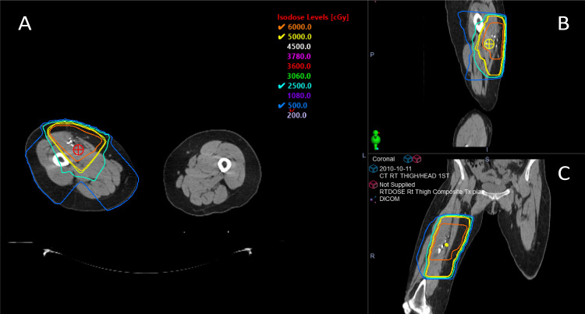Select the RTDOSE Rt Thigh Composite entry

point(430,192)
